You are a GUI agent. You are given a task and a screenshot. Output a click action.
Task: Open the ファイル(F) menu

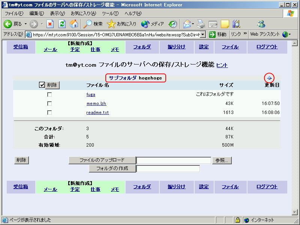tap(14, 13)
